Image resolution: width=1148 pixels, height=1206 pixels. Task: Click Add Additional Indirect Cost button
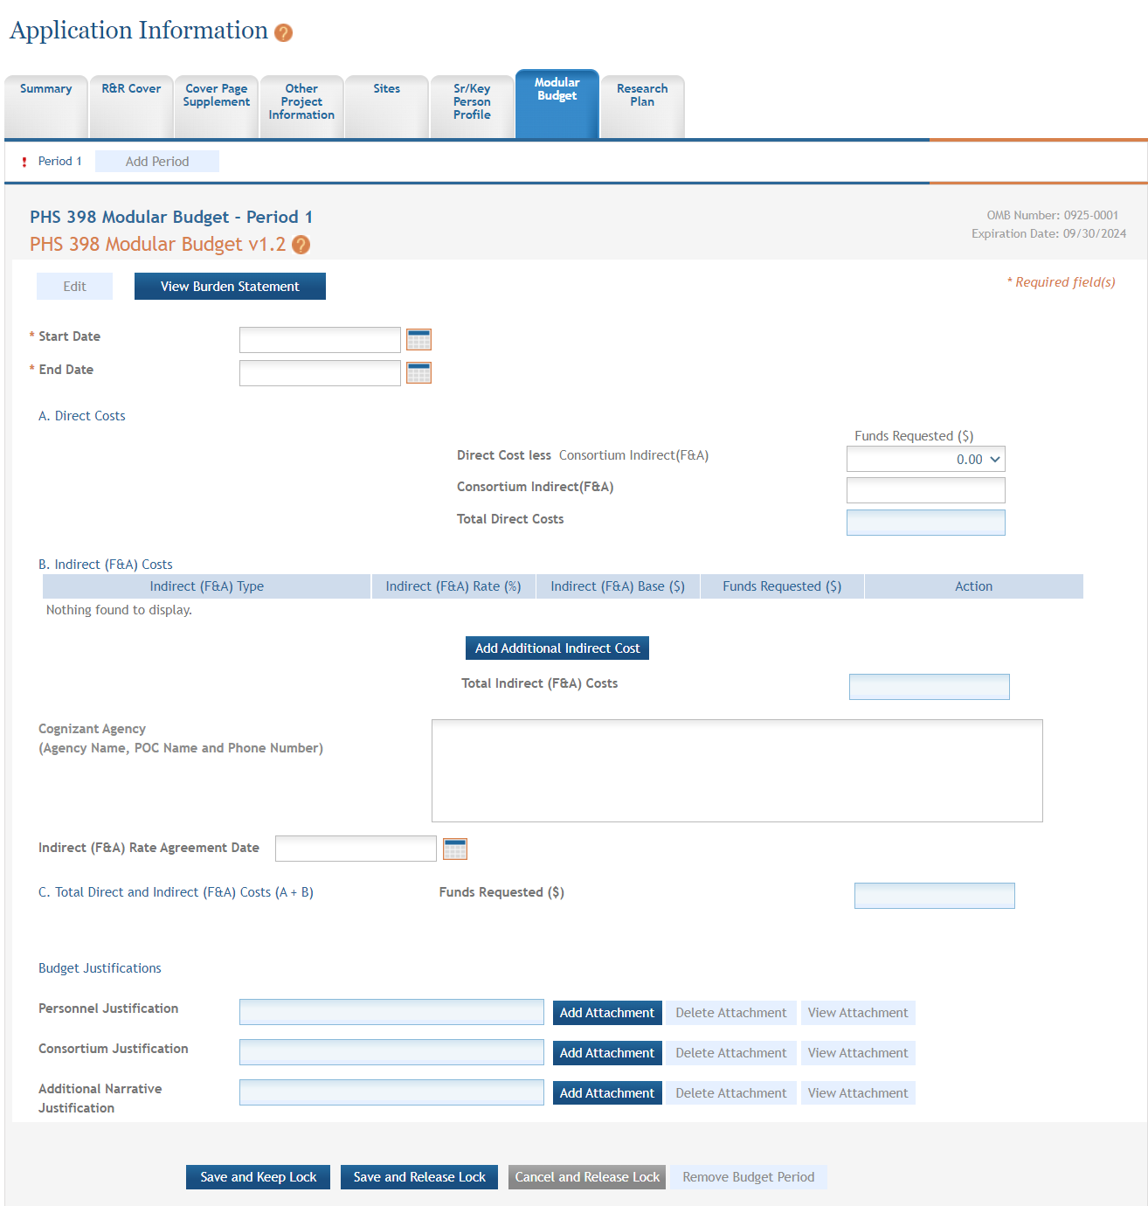pos(557,648)
